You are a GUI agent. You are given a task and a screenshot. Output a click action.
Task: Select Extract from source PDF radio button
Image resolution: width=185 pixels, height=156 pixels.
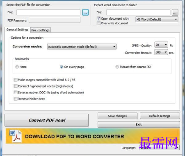pyautogui.click(x=117, y=67)
